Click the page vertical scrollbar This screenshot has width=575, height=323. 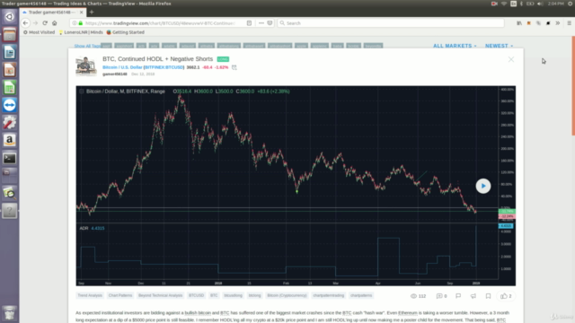[573, 86]
